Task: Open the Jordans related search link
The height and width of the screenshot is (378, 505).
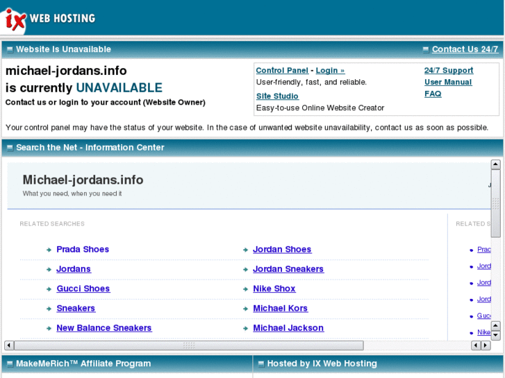Action: (x=74, y=269)
